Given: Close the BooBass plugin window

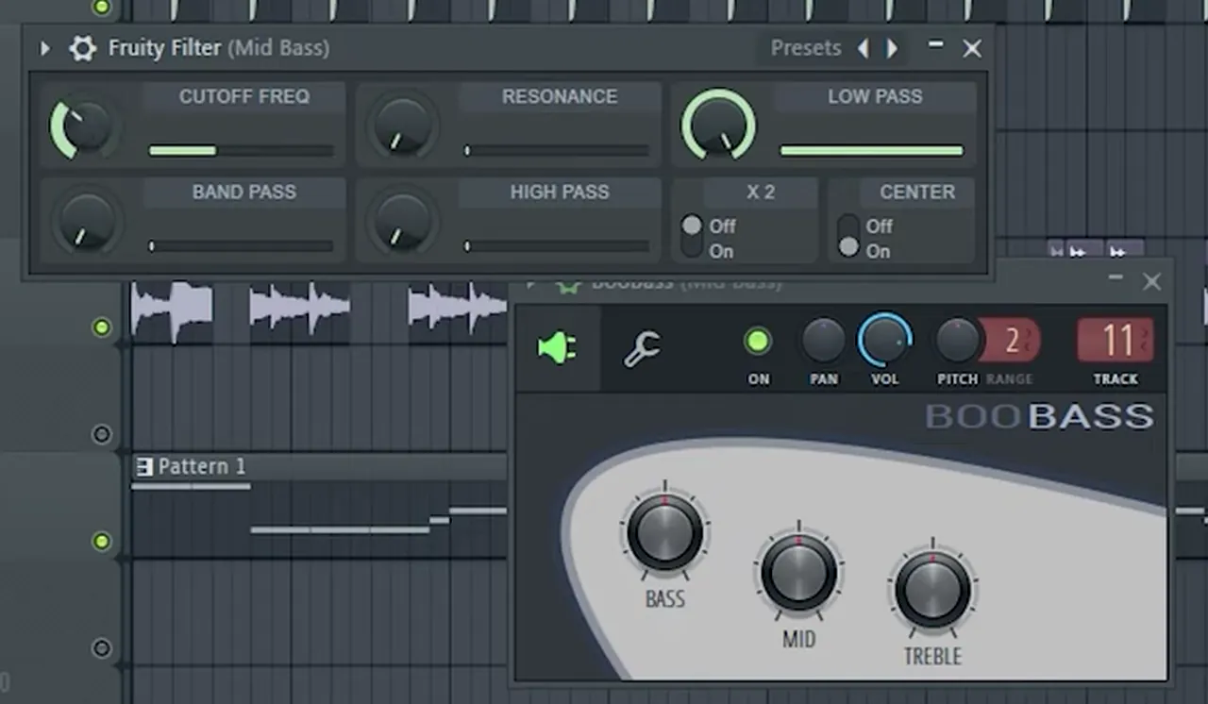Looking at the screenshot, I should pyautogui.click(x=1151, y=281).
